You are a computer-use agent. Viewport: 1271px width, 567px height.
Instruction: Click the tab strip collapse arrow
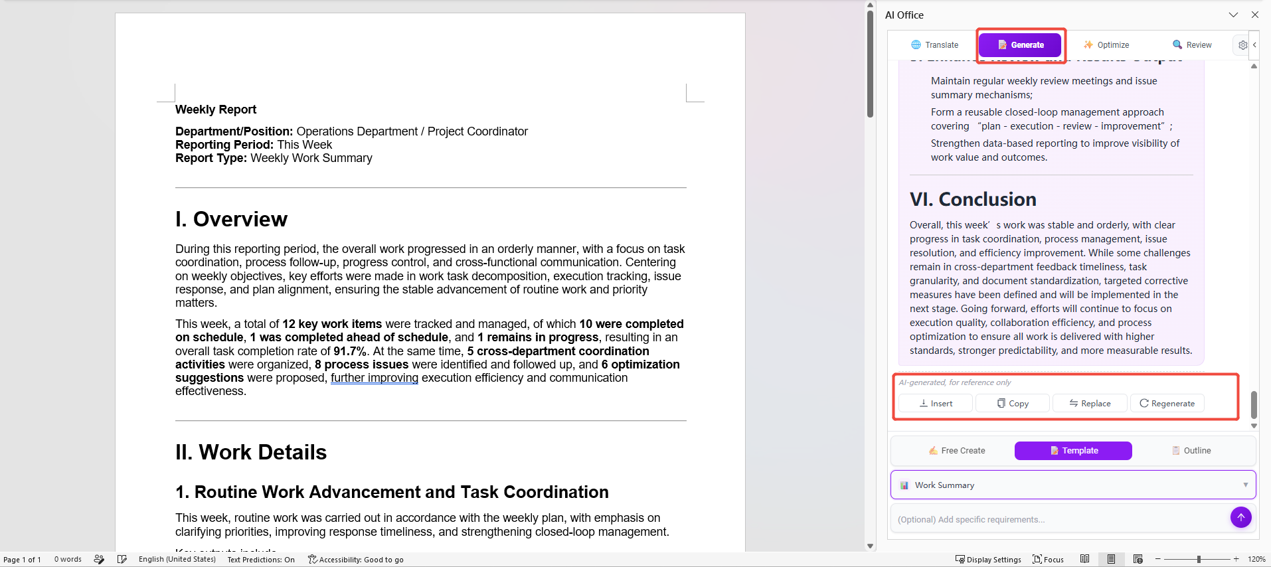click(x=1254, y=45)
